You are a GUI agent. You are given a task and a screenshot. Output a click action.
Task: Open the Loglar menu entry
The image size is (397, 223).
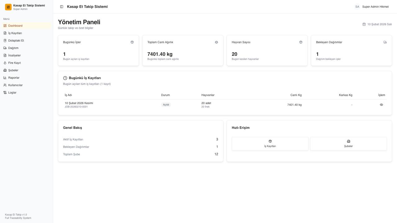pyautogui.click(x=12, y=93)
